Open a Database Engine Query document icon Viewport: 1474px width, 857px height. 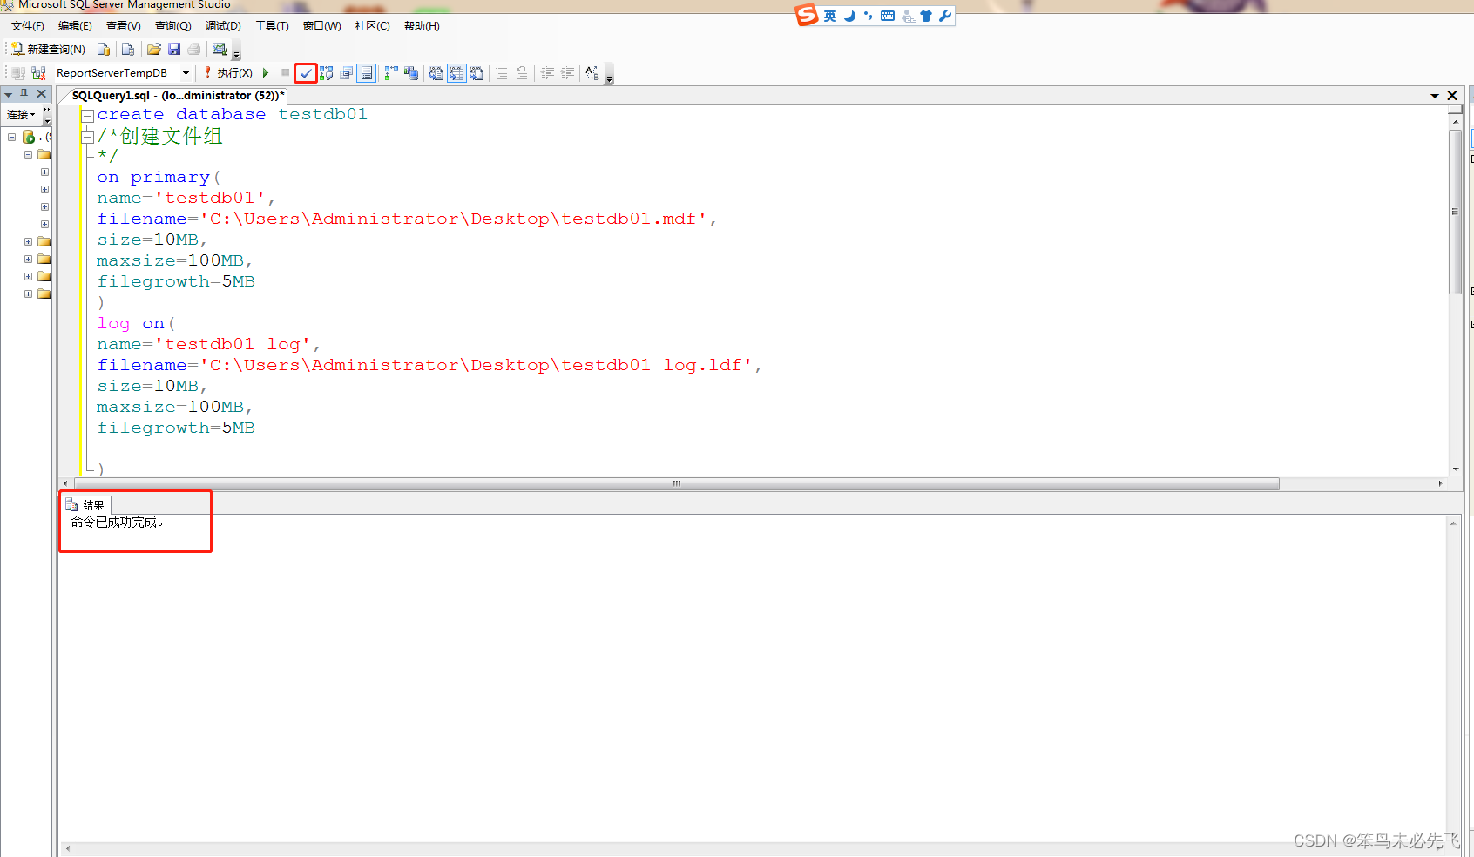click(104, 49)
